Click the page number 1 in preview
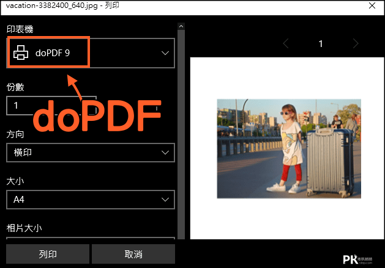The width and height of the screenshot is (385, 268). pos(320,44)
